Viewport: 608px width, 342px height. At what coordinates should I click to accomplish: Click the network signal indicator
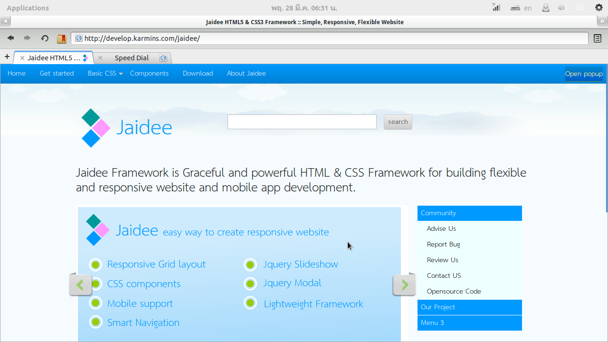(x=495, y=8)
